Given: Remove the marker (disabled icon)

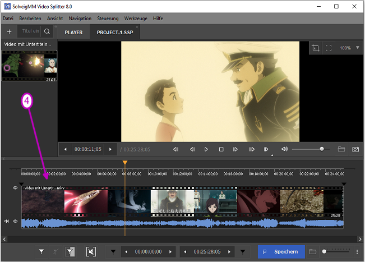Looking at the screenshot, I should [x=56, y=252].
